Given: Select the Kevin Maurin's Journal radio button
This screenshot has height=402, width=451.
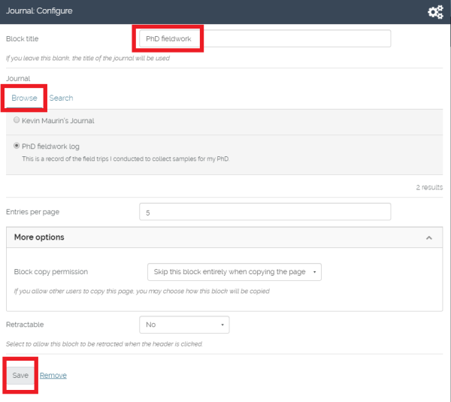Looking at the screenshot, I should pos(17,120).
